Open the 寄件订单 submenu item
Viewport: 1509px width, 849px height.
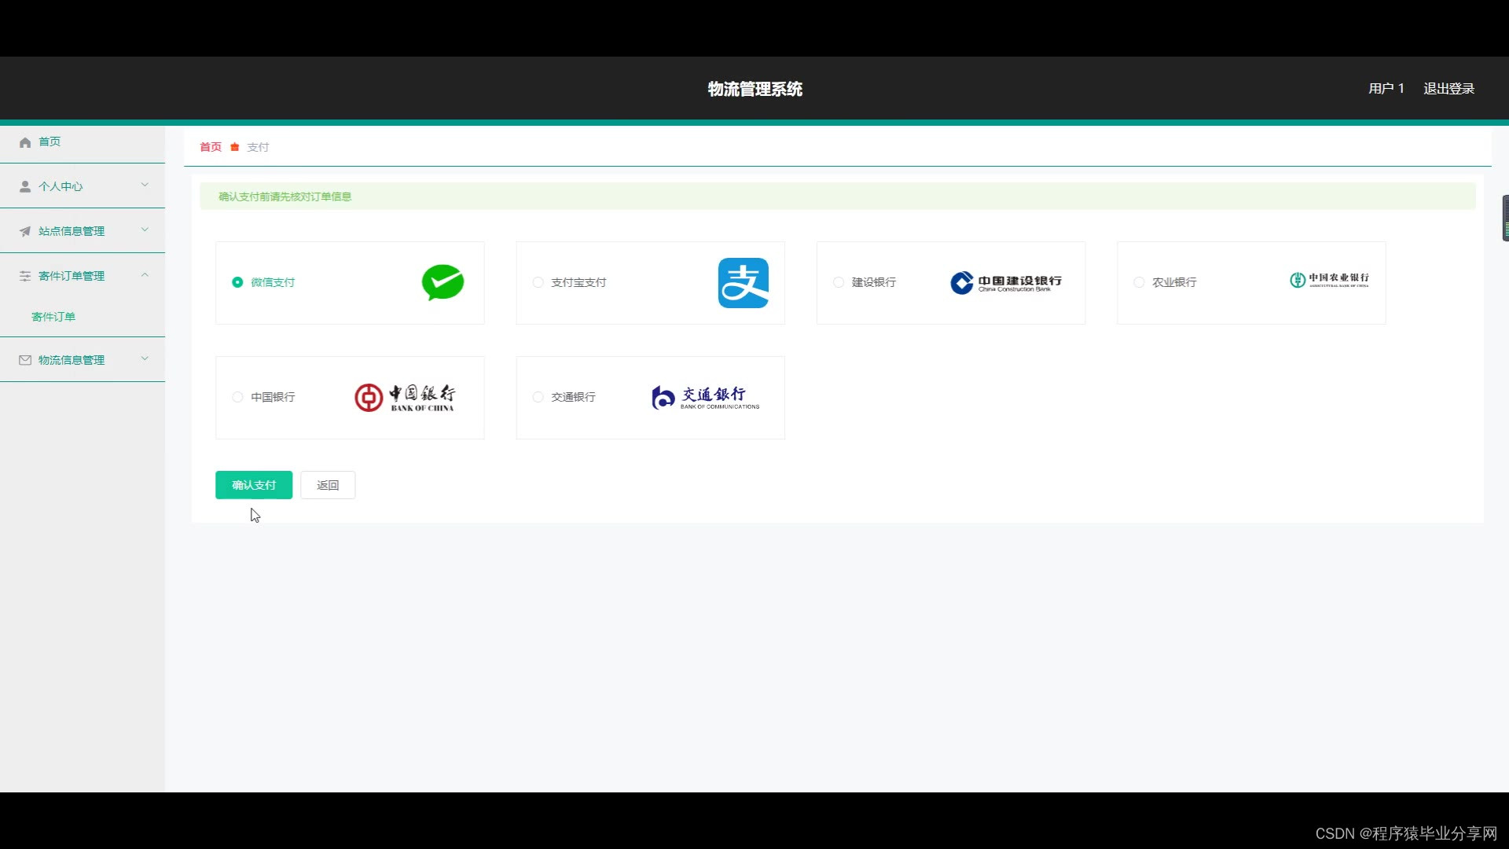click(53, 317)
